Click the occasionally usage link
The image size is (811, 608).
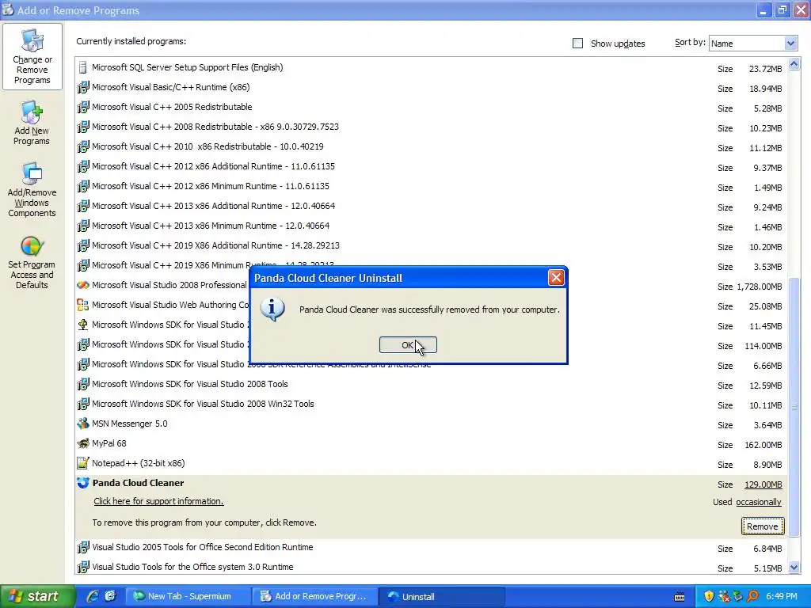click(758, 502)
